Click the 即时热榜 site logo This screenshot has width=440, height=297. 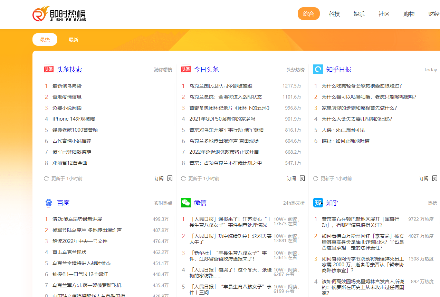(59, 14)
